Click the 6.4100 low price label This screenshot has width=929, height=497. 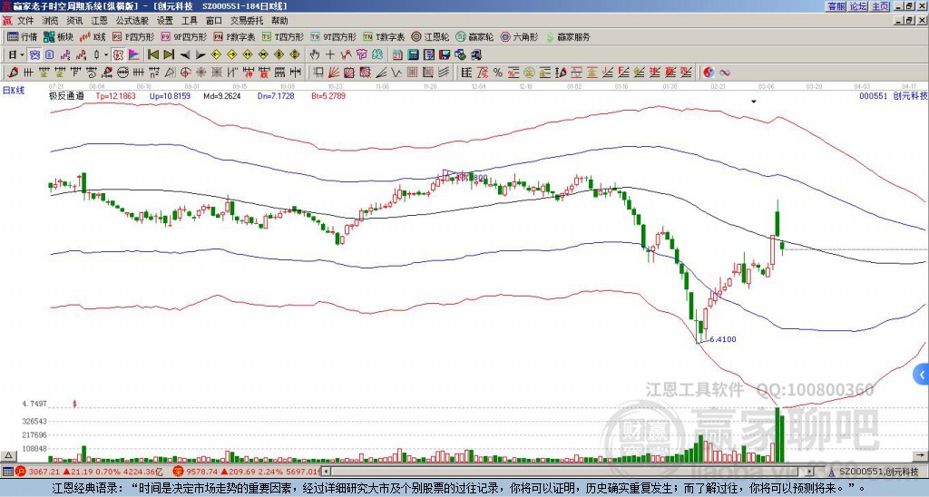(723, 339)
